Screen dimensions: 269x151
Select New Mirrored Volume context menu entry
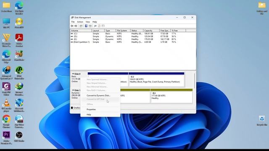(x=100, y=87)
